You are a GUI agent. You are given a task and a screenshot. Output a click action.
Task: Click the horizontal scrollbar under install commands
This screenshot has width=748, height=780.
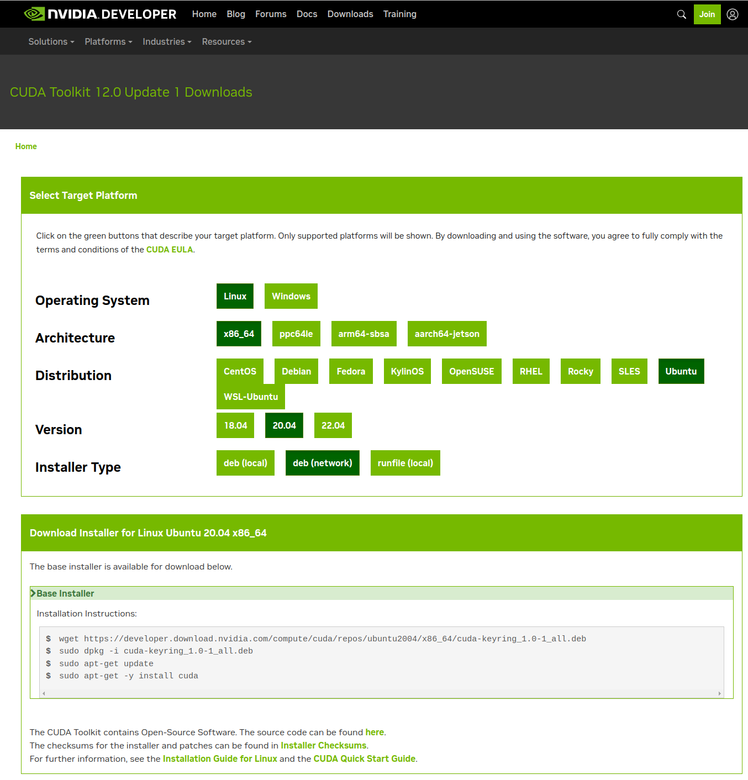tap(382, 693)
